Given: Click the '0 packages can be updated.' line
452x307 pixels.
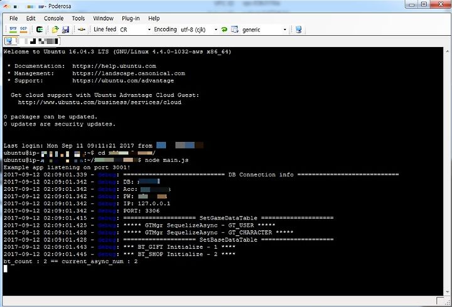Looking at the screenshot, I should [x=50, y=117].
